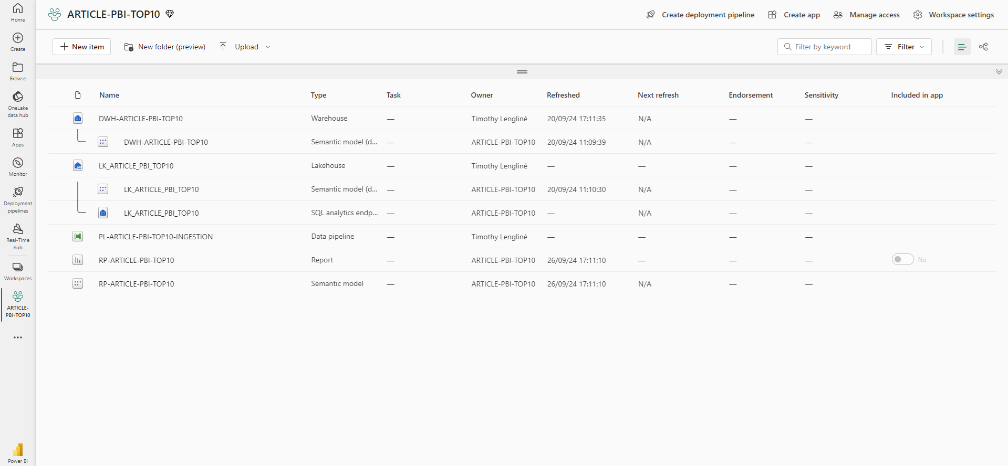Open LK_ARTICLE_PBI_TOP10 default semantic model name
1008x466 pixels.
coord(161,189)
